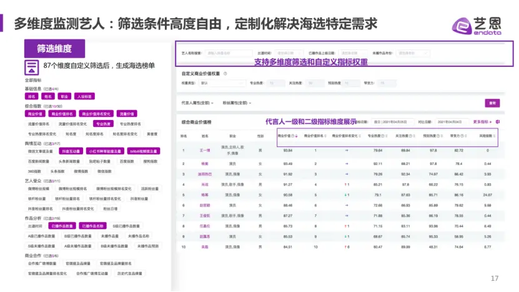
Task: Click the 带货力 weight input
Action: (387, 83)
